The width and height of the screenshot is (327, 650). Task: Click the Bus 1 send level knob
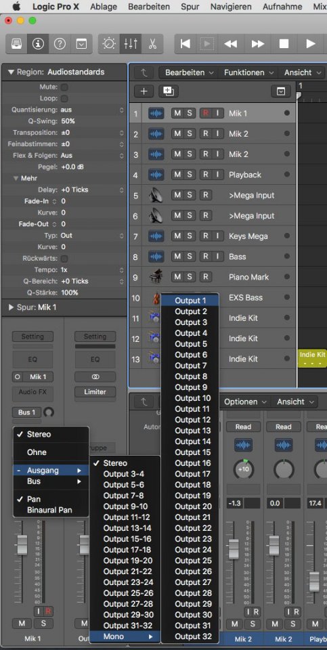tap(49, 412)
